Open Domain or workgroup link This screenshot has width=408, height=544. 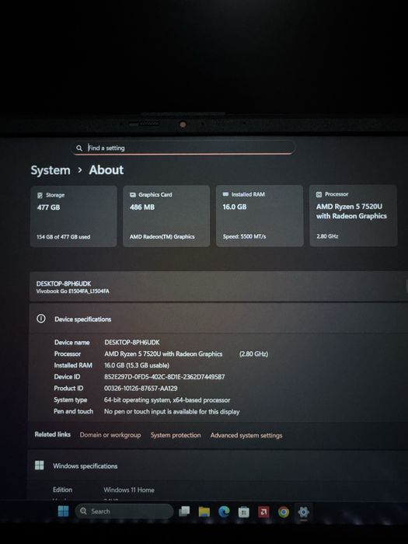110,435
